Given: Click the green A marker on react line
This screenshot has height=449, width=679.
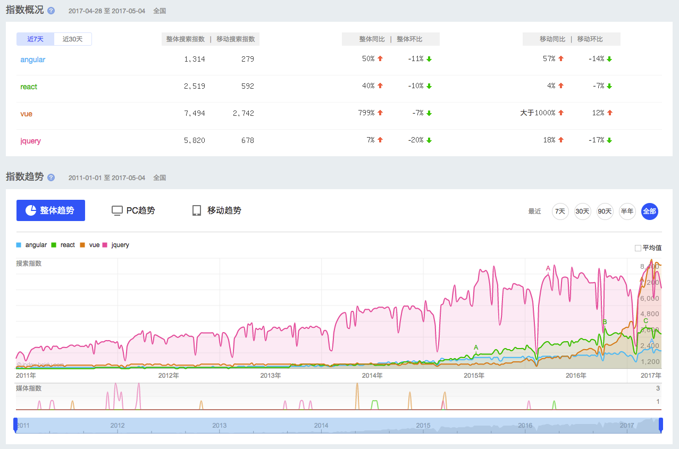Looking at the screenshot, I should (476, 348).
